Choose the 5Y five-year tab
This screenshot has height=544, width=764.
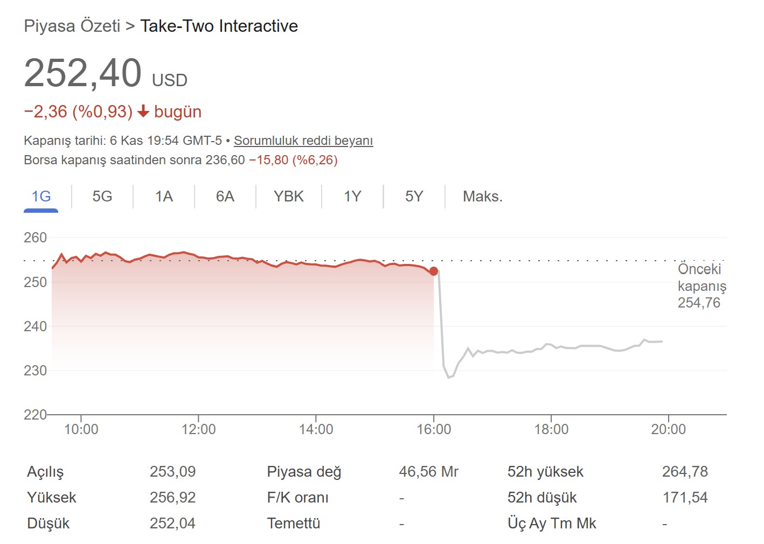[414, 197]
